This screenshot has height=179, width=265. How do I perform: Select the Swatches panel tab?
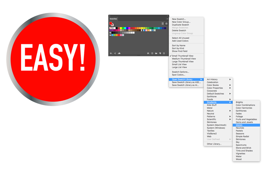click(x=113, y=19)
